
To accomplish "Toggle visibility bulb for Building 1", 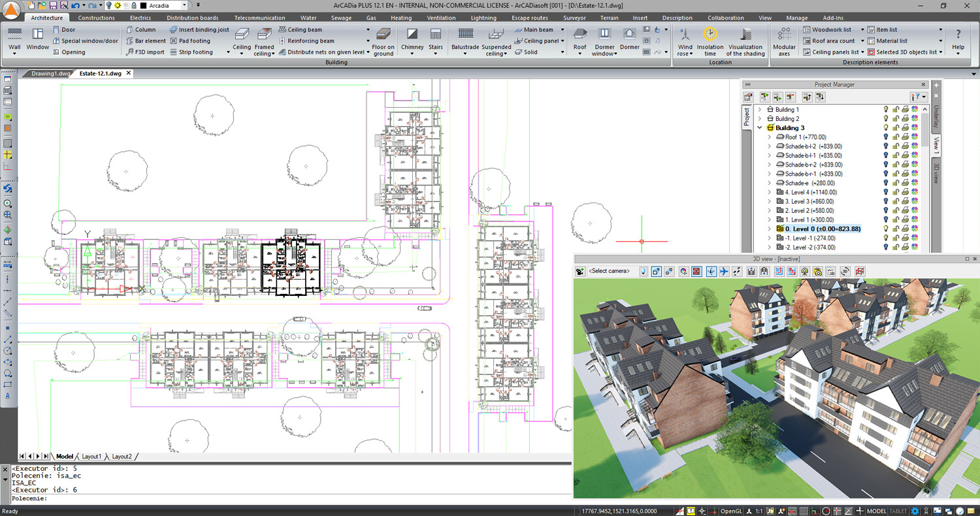I will (887, 110).
